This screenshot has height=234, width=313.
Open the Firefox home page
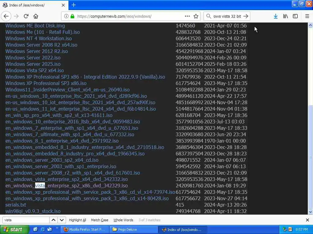[36, 16]
